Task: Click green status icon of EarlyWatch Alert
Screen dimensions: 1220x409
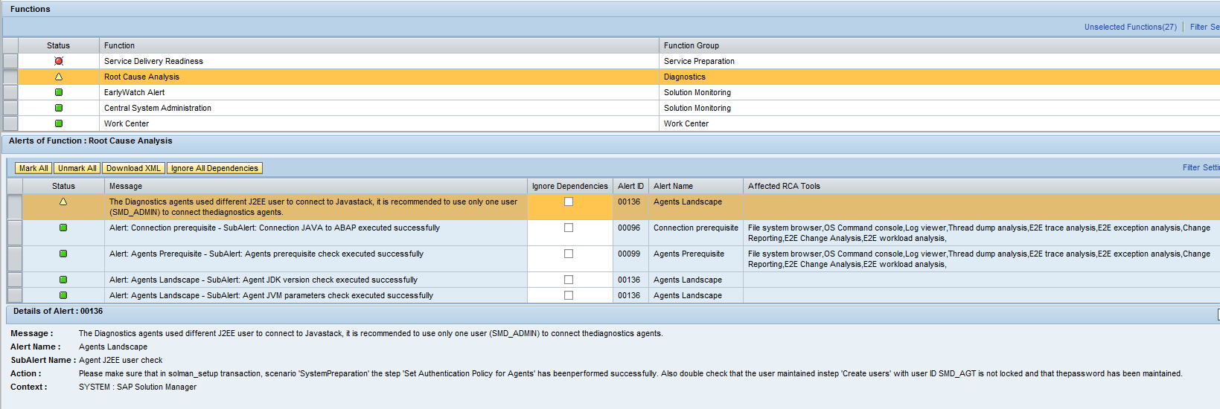Action: pyautogui.click(x=59, y=92)
